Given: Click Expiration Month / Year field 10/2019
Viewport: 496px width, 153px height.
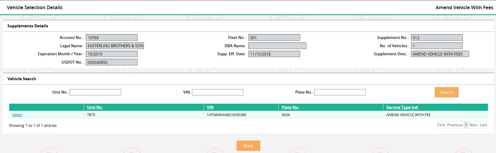Looking at the screenshot, I should tap(112, 54).
